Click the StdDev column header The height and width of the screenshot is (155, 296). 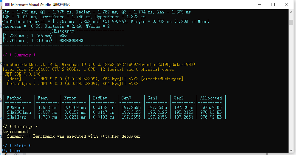tap(100, 98)
